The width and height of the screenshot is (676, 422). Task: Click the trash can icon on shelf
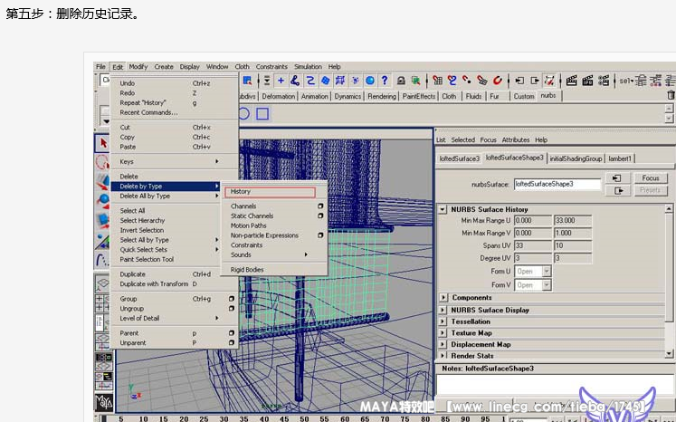coord(671,95)
